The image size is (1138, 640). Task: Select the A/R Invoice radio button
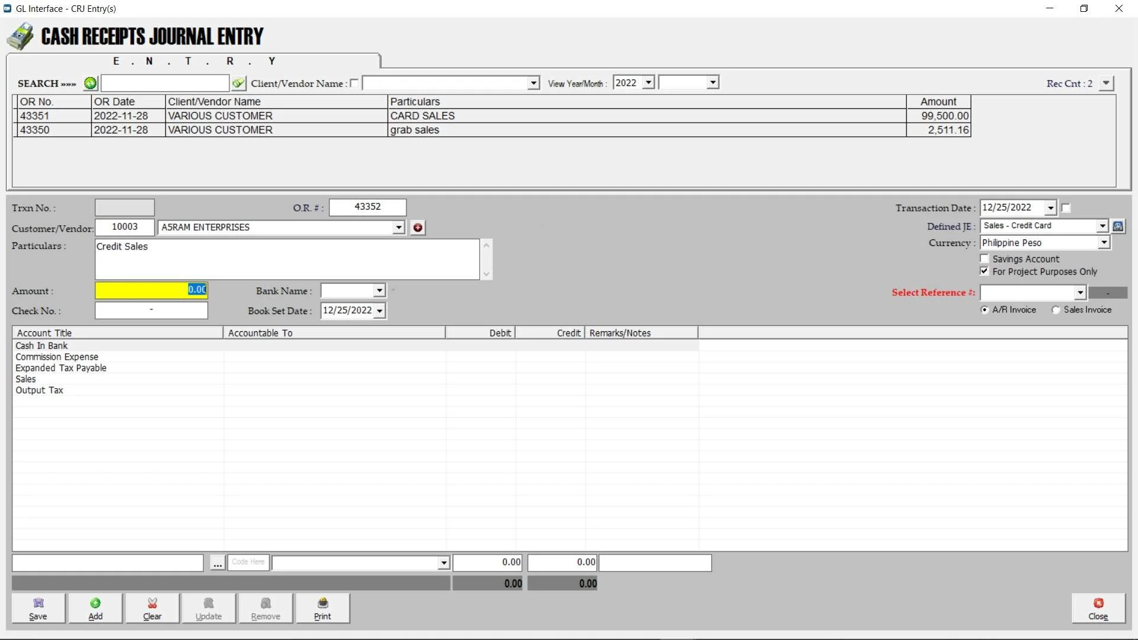(x=984, y=310)
